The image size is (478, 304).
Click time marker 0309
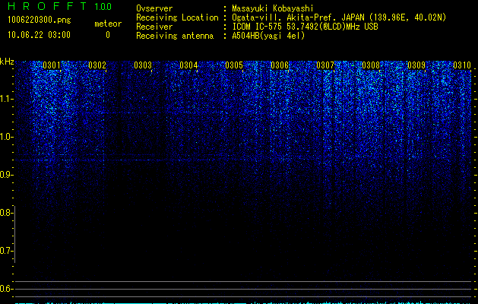tap(416, 65)
